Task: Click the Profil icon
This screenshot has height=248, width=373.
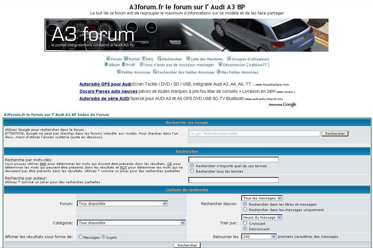Action: (124, 64)
